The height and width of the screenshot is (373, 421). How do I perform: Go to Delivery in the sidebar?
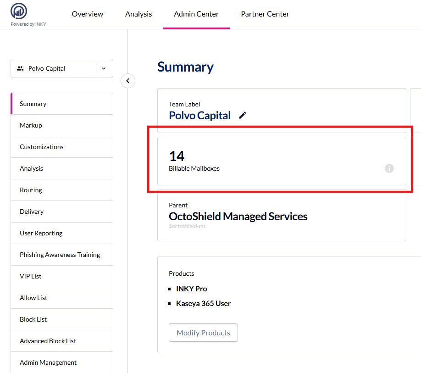tap(32, 212)
